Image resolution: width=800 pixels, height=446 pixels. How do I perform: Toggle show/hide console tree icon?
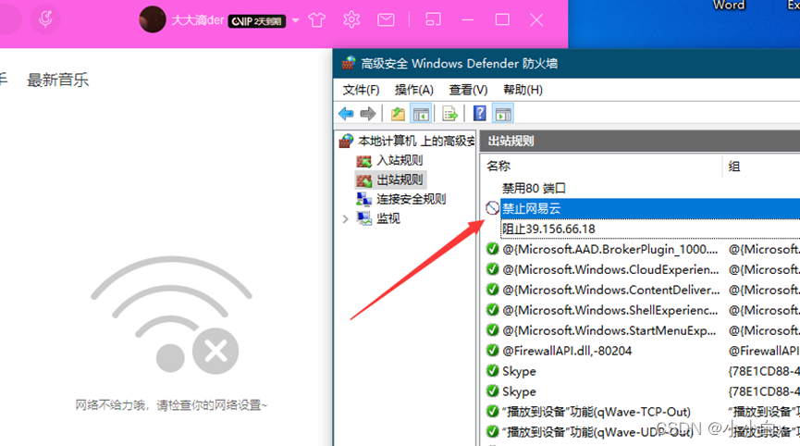(421, 113)
